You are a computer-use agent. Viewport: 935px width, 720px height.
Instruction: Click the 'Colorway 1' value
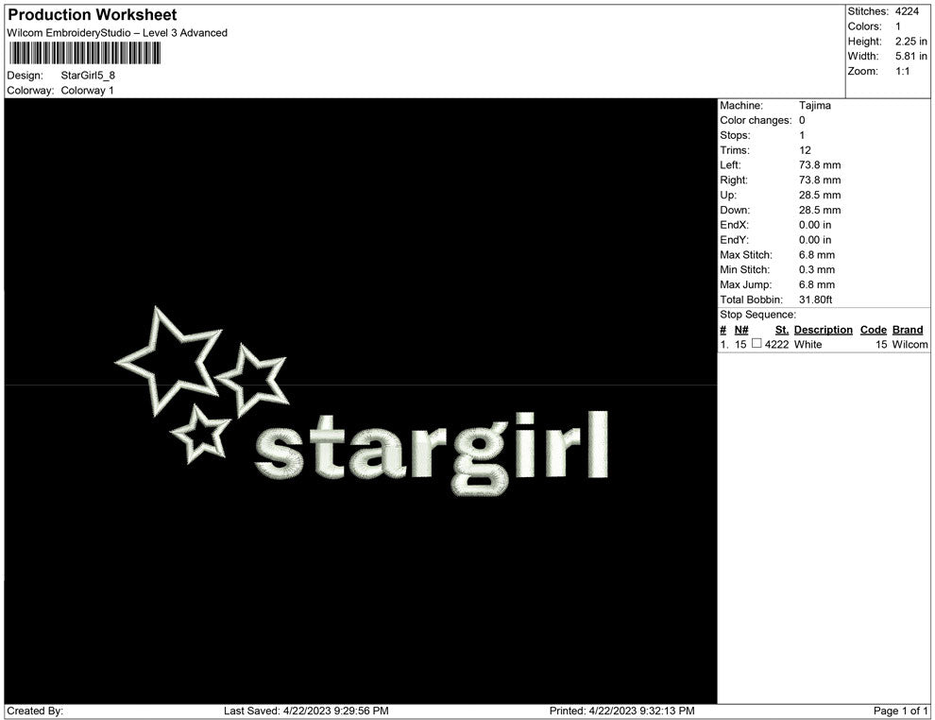(88, 90)
